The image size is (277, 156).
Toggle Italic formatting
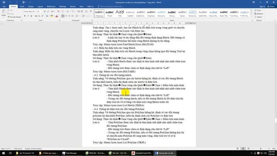tap(28, 16)
